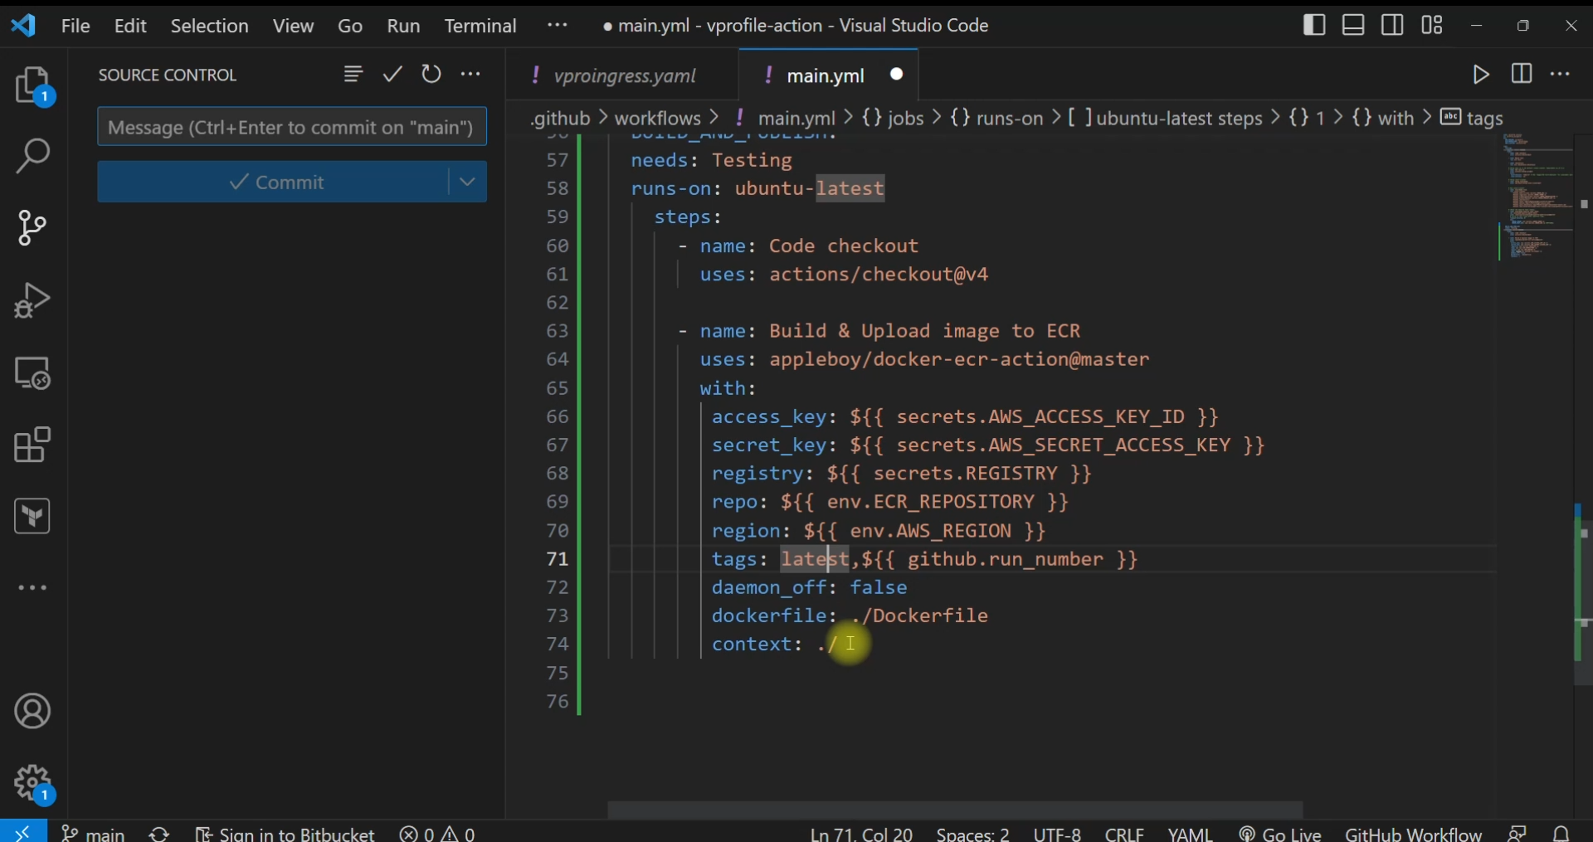Open Remote Explorer view
1593x842 pixels.
coord(33,373)
